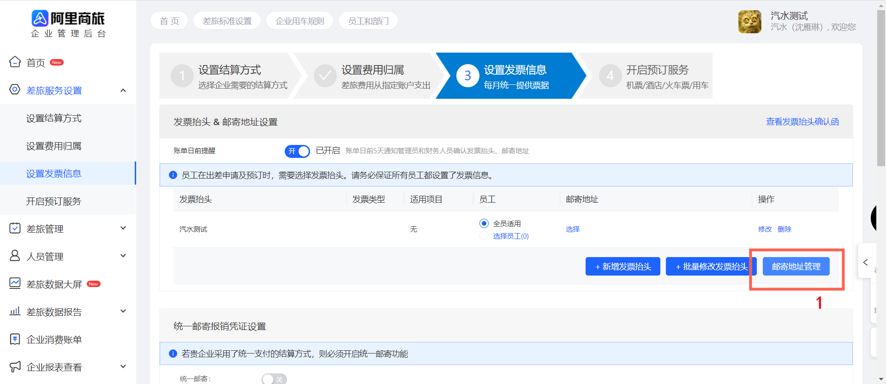Screen dimensions: 886x384
Task: Click the scrollbar down arrow
Action: 881,379
